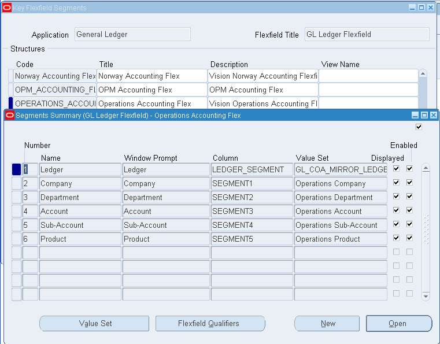Click Oracle icon in Segments Summary title bar
The height and width of the screenshot is (344, 440).
point(9,116)
